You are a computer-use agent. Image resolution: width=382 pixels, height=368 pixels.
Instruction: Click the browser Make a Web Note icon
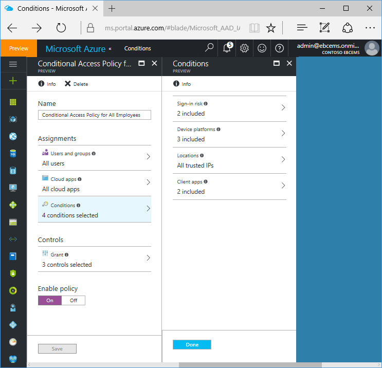click(324, 28)
